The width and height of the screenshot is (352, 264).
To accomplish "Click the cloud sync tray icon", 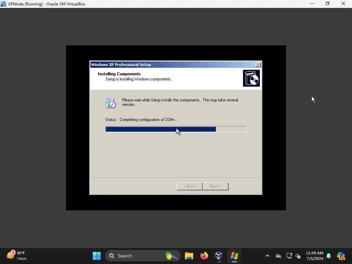I will pos(278,256).
